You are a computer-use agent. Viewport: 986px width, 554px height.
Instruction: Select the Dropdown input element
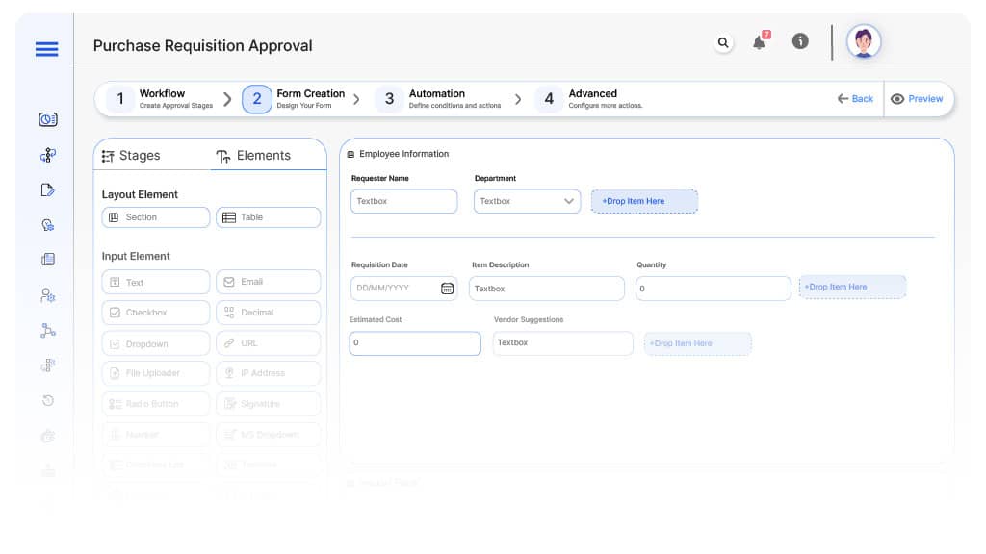(x=155, y=343)
